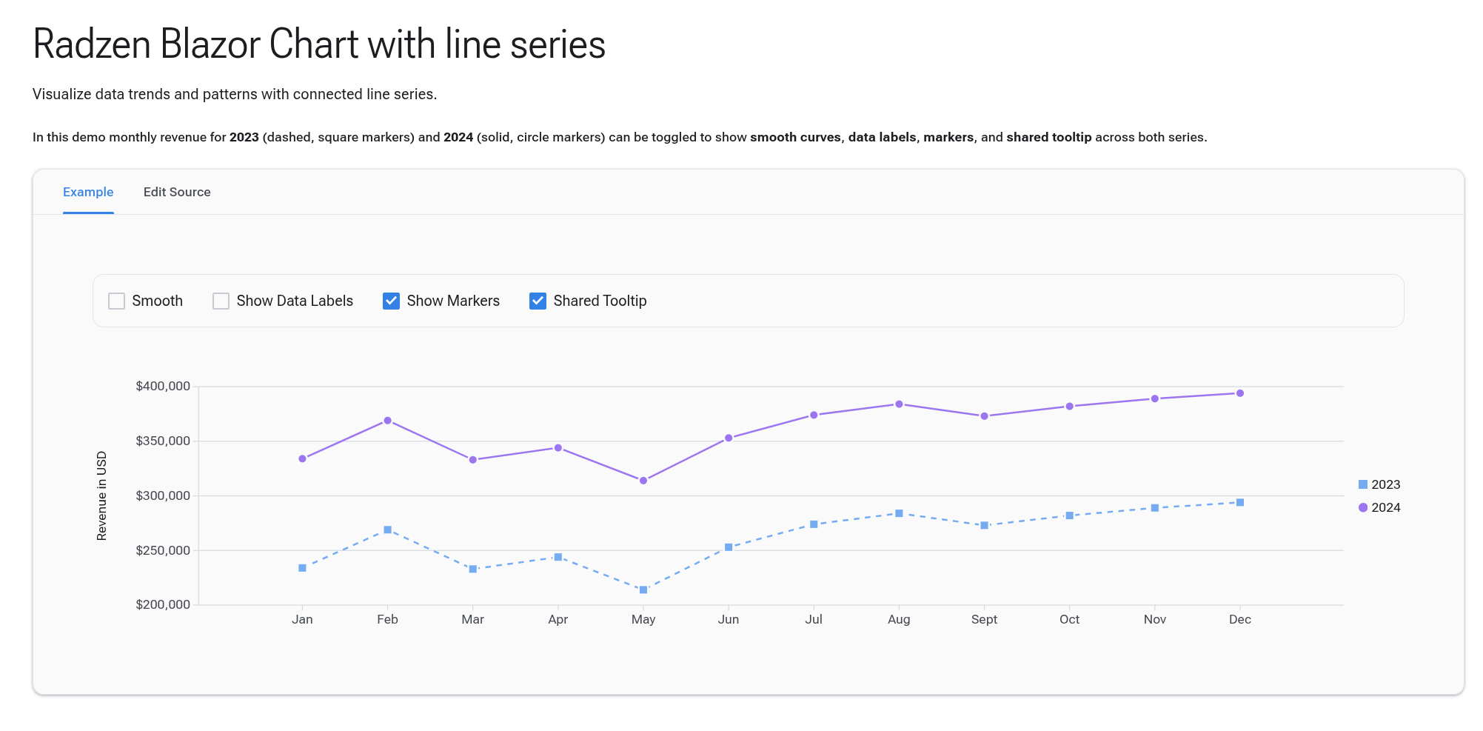Click the 2023 December square marker

(x=1240, y=503)
